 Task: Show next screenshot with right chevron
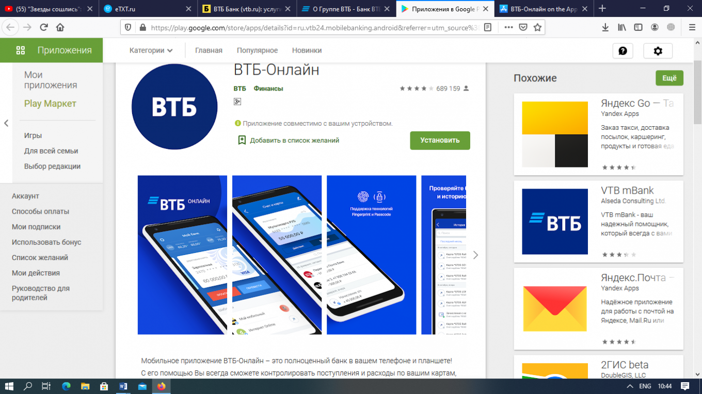click(x=475, y=255)
